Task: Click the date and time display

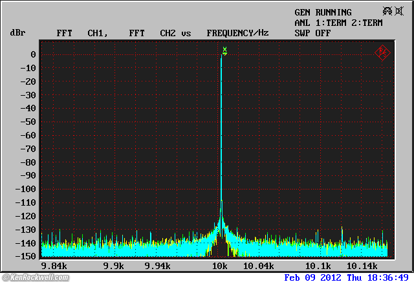Action: pyautogui.click(x=347, y=277)
